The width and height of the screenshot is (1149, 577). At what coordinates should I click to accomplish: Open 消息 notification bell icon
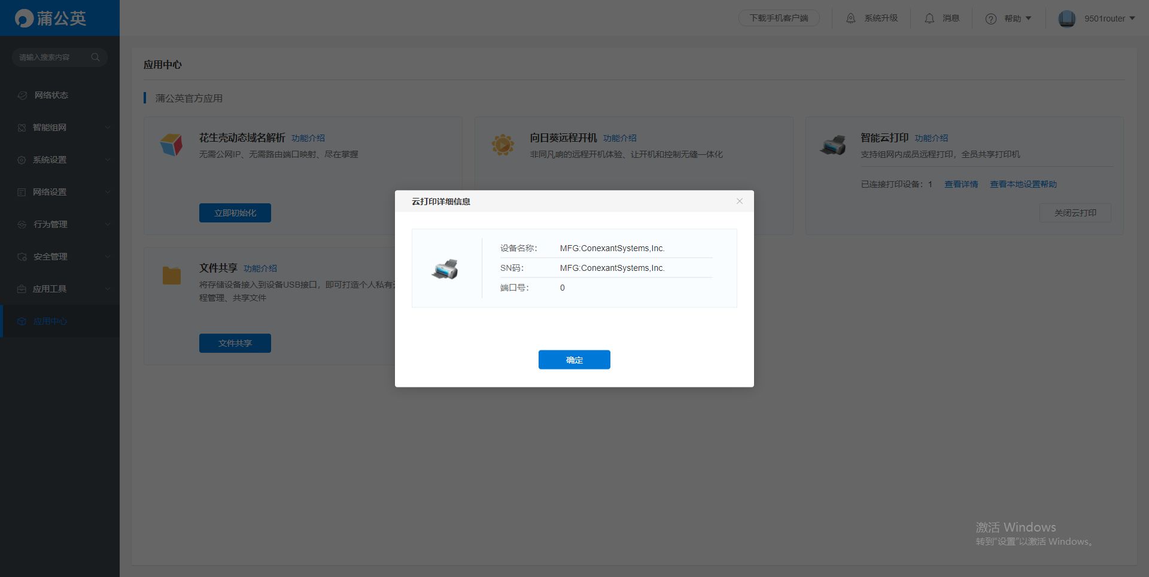pos(929,19)
